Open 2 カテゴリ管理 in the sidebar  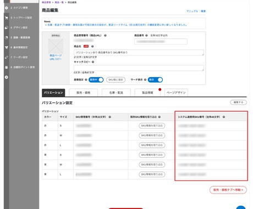coord(19,8)
